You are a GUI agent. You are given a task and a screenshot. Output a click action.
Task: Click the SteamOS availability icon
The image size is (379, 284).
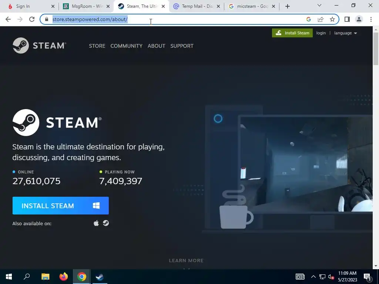click(106, 223)
